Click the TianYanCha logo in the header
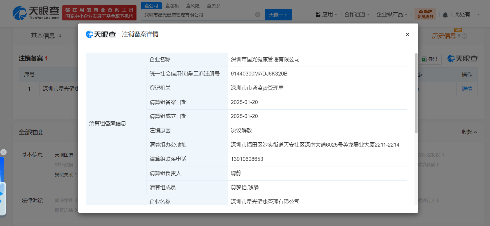The height and width of the screenshot is (226, 490). (36, 13)
